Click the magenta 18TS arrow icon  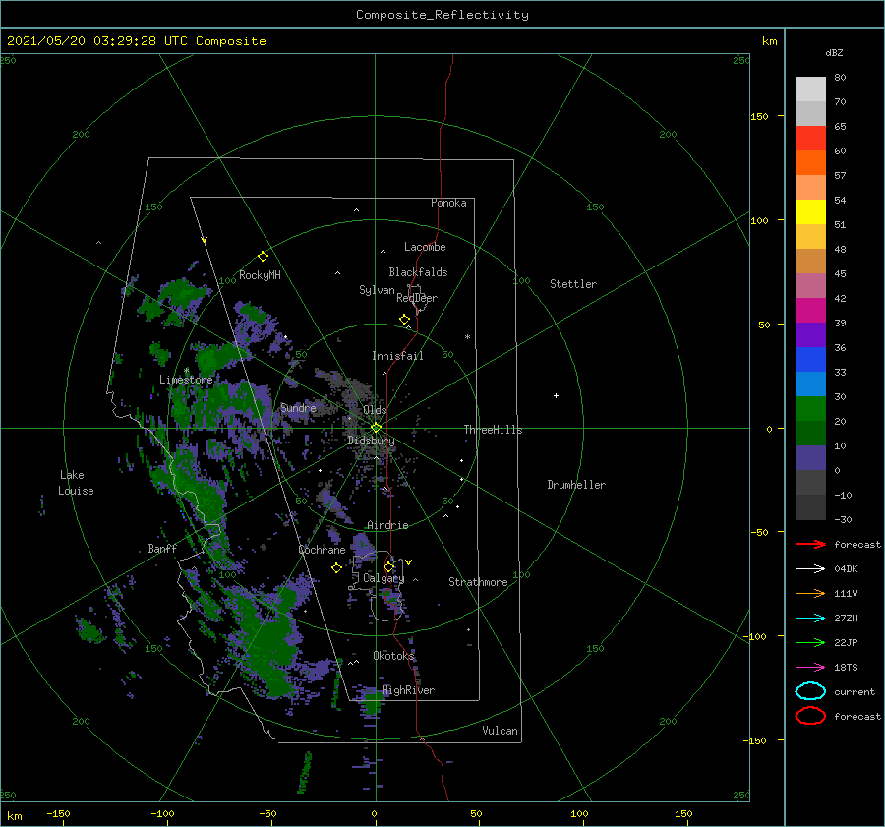tap(810, 668)
